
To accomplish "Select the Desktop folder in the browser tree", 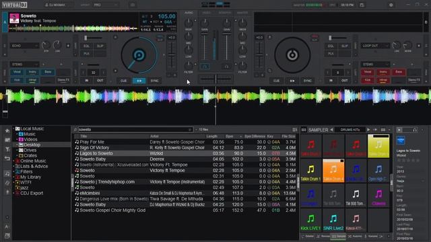I will coord(32,145).
